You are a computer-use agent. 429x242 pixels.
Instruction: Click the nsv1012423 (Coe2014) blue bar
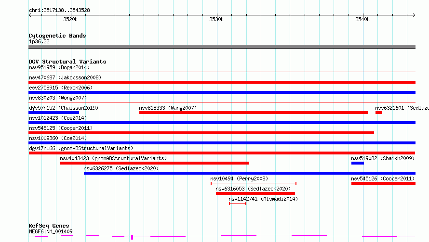pos(222,123)
